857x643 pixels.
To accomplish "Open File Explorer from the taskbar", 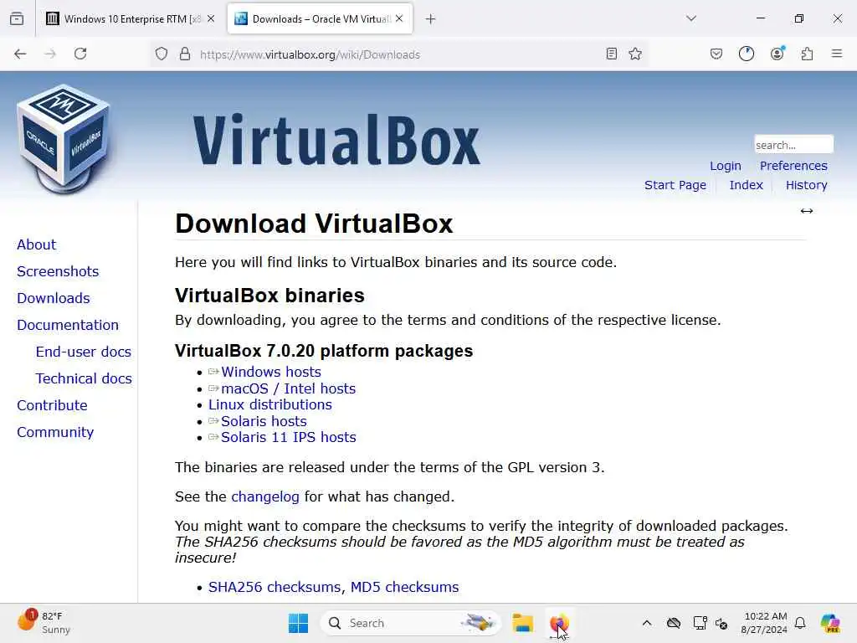I will [x=522, y=623].
